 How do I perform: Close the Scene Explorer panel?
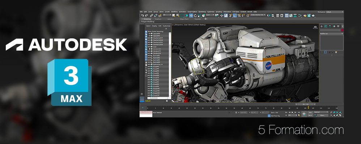[x=166, y=29]
